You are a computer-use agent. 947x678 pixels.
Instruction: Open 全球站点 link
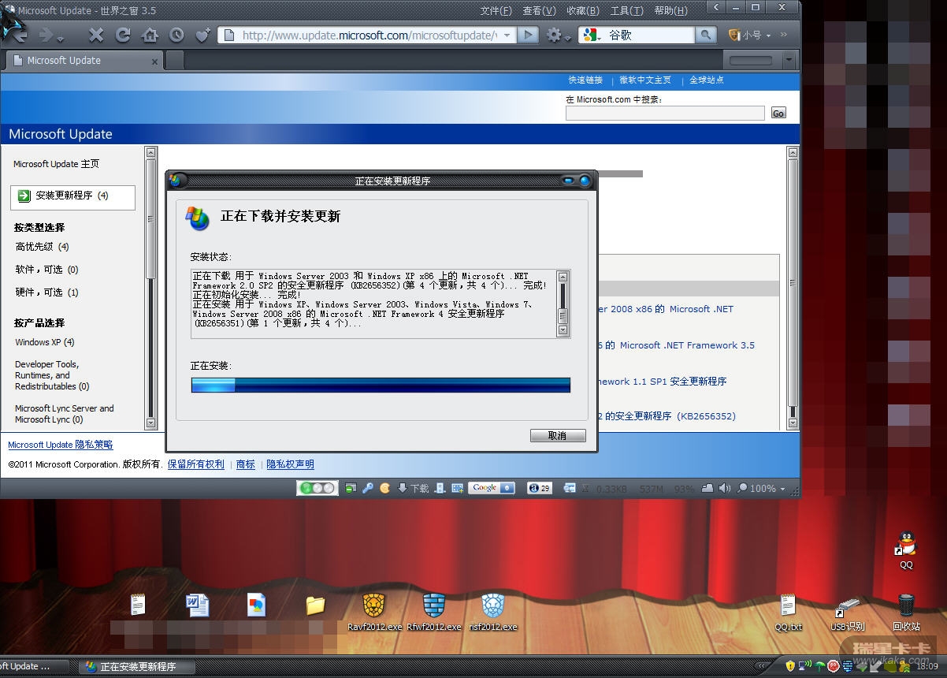[x=707, y=80]
